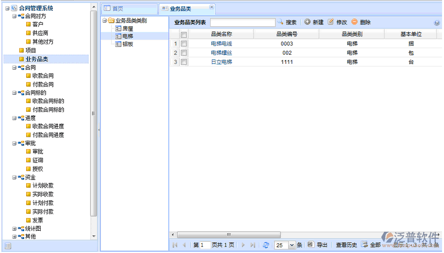Select 收款合同 in the navigation tree
444x253 pixels.
pos(43,76)
